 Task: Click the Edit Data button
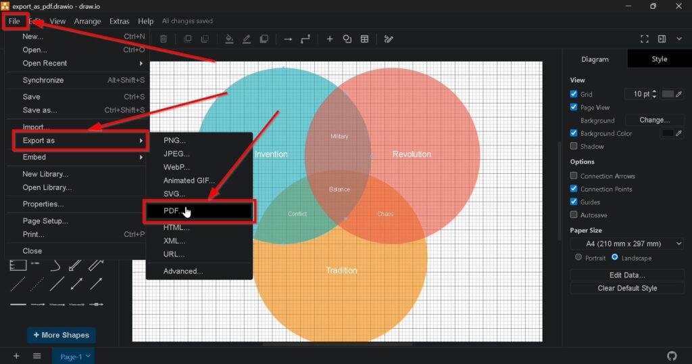626,275
